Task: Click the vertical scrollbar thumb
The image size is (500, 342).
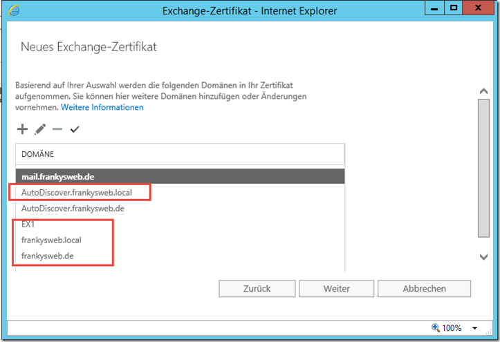Action: [x=483, y=166]
